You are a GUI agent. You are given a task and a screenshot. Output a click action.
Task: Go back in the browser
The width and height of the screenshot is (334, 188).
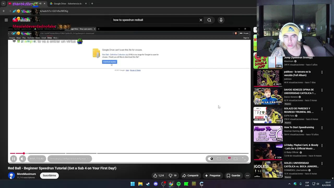tap(4, 11)
